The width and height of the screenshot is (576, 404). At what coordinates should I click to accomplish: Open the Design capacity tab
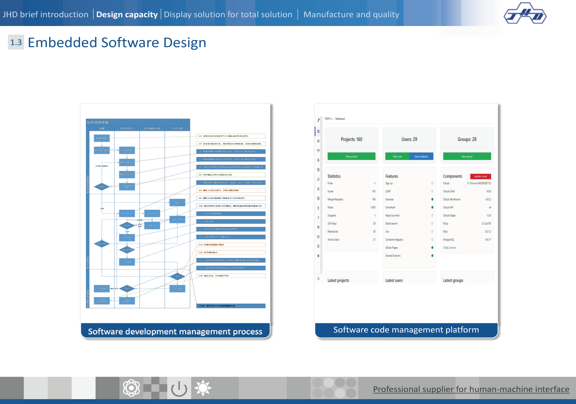127,14
